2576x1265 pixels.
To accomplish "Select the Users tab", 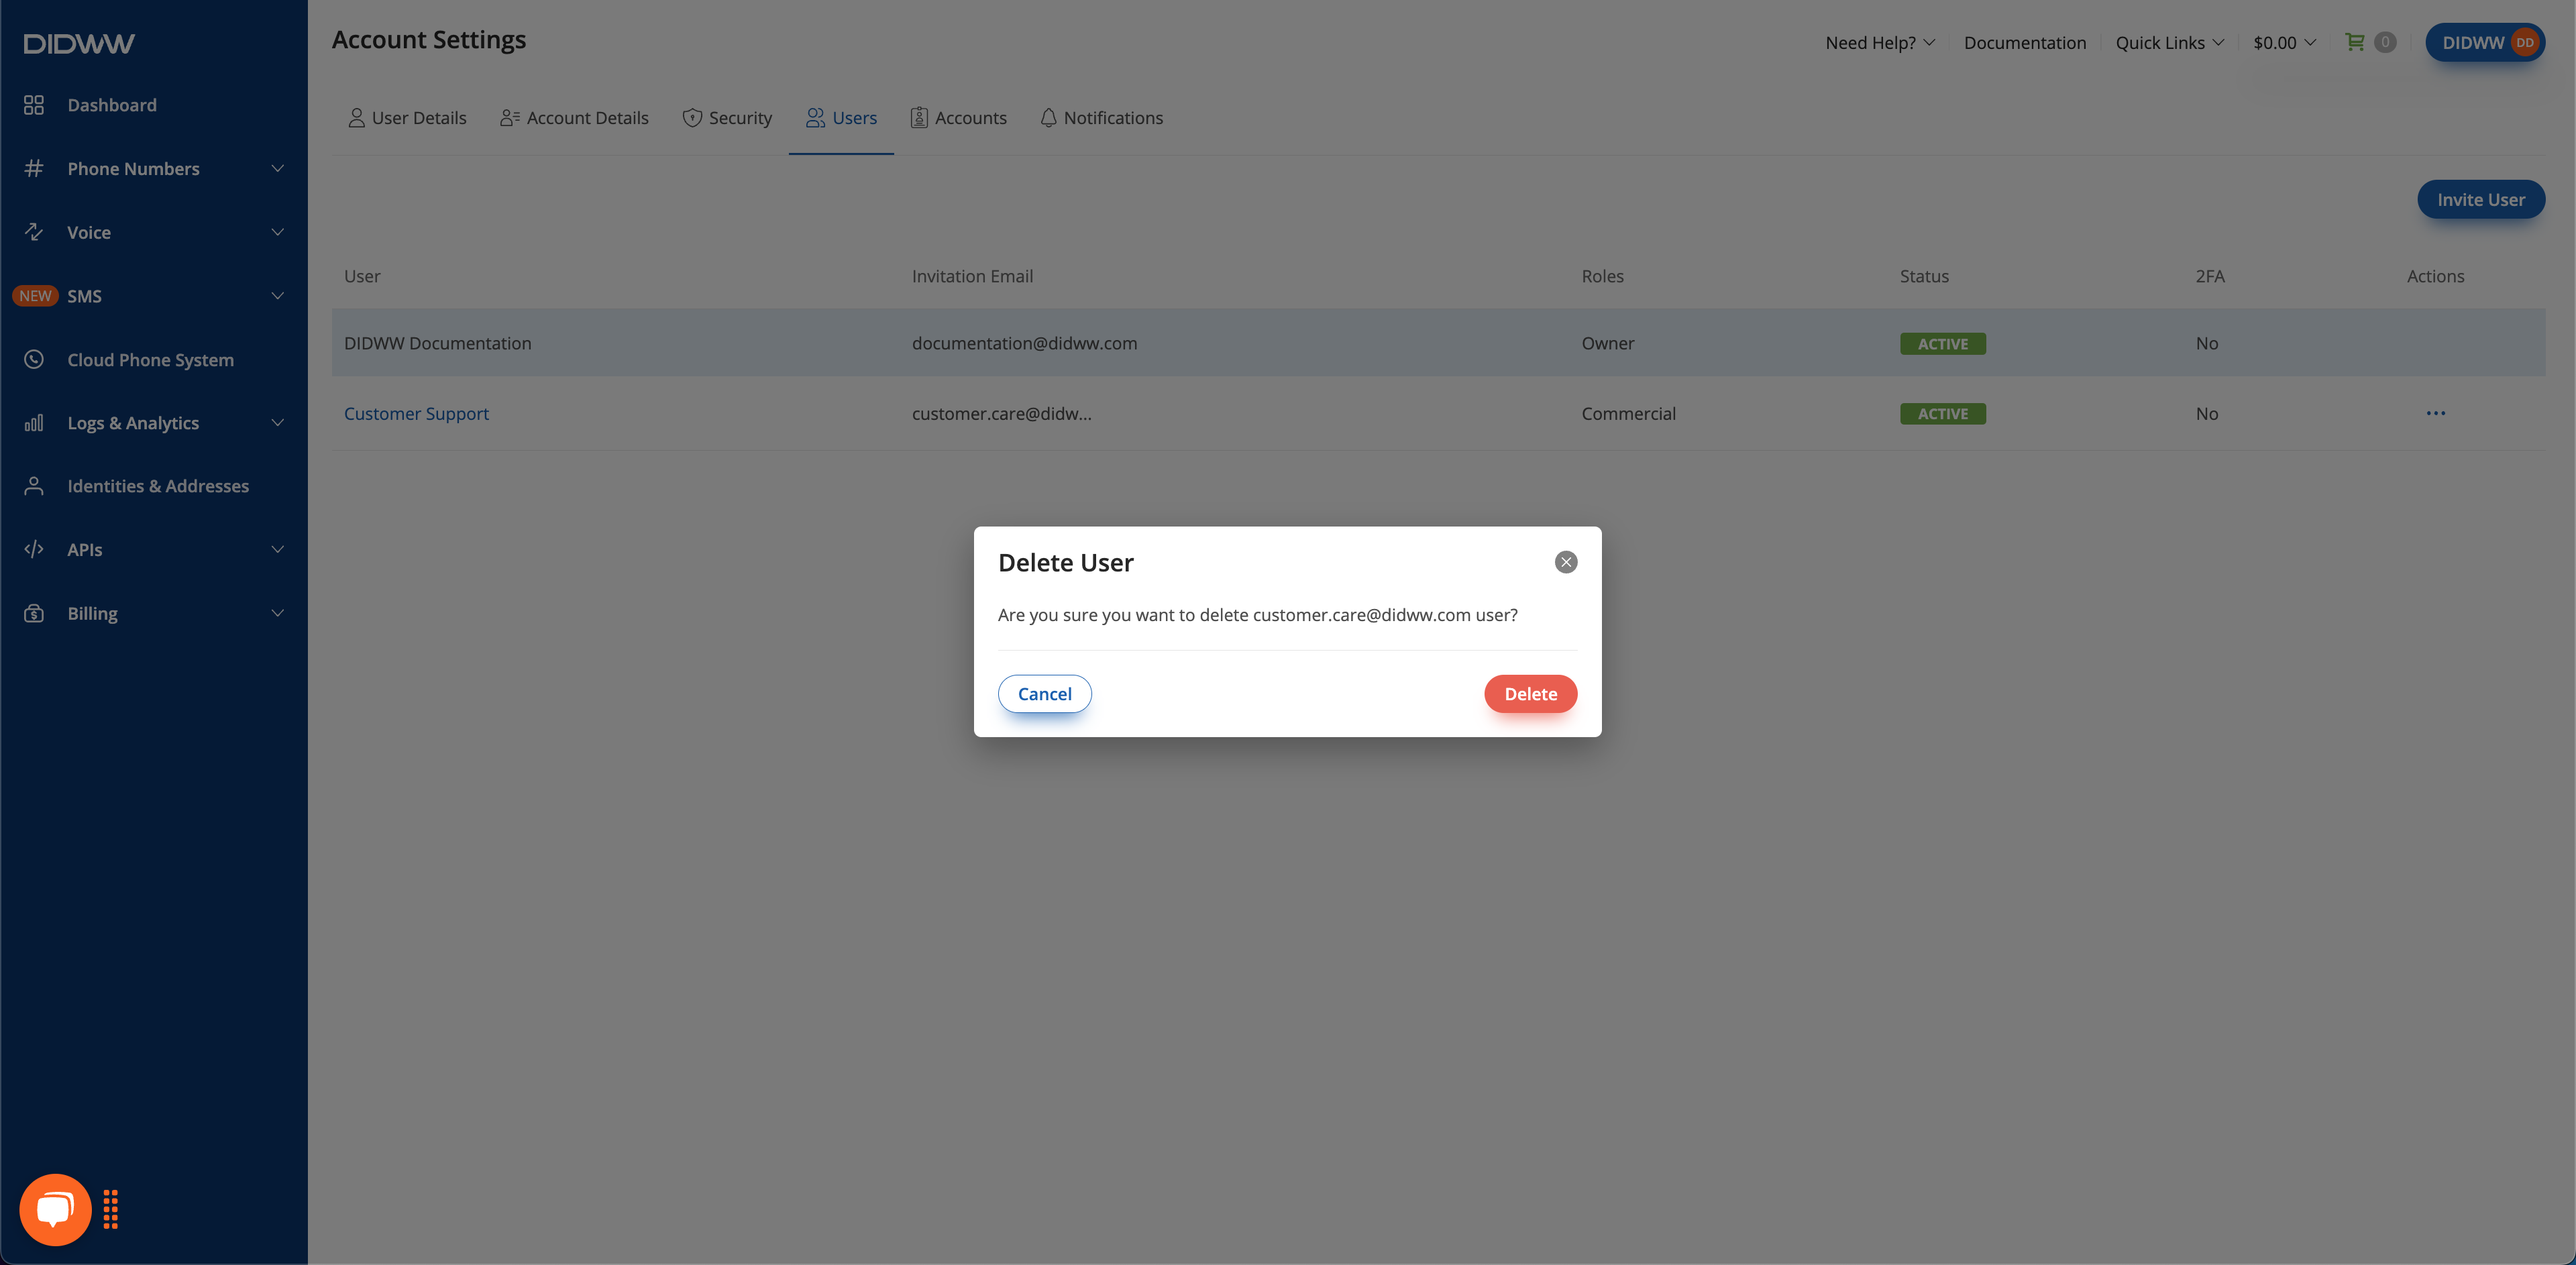I will tap(841, 118).
